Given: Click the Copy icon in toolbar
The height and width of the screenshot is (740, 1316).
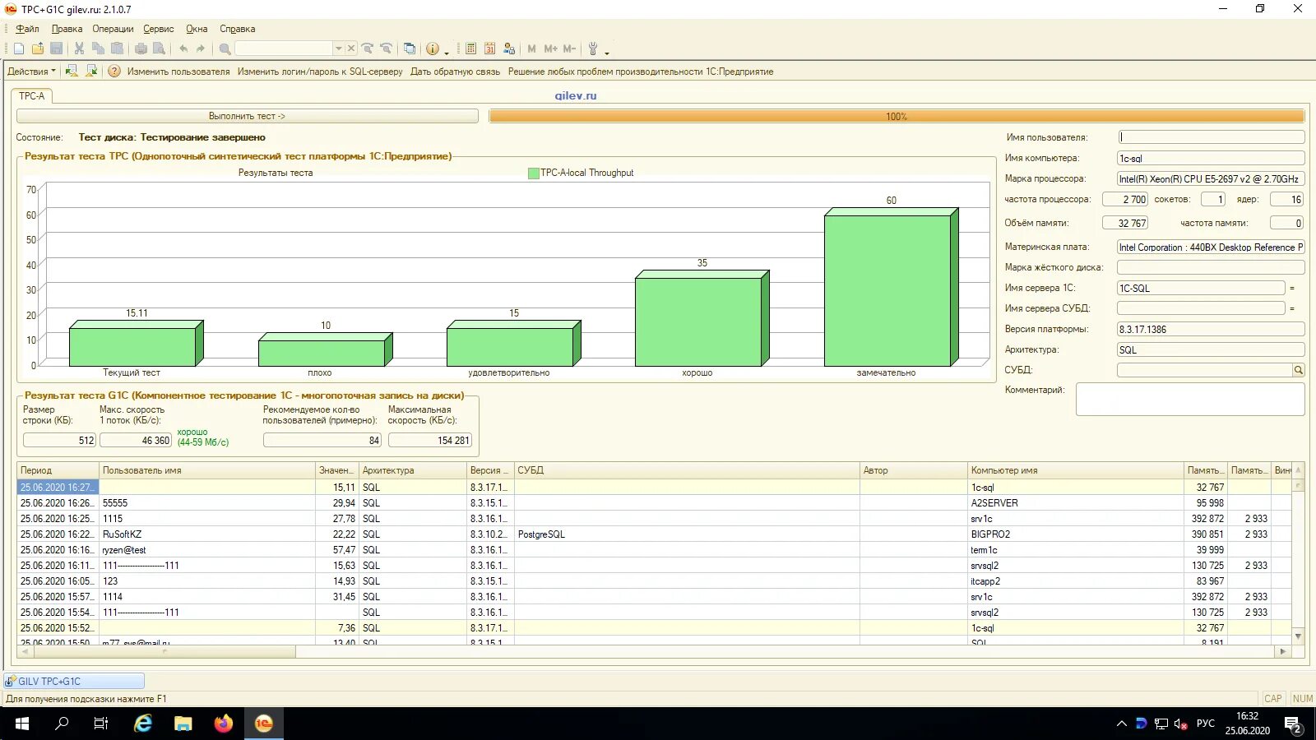Looking at the screenshot, I should coord(98,49).
